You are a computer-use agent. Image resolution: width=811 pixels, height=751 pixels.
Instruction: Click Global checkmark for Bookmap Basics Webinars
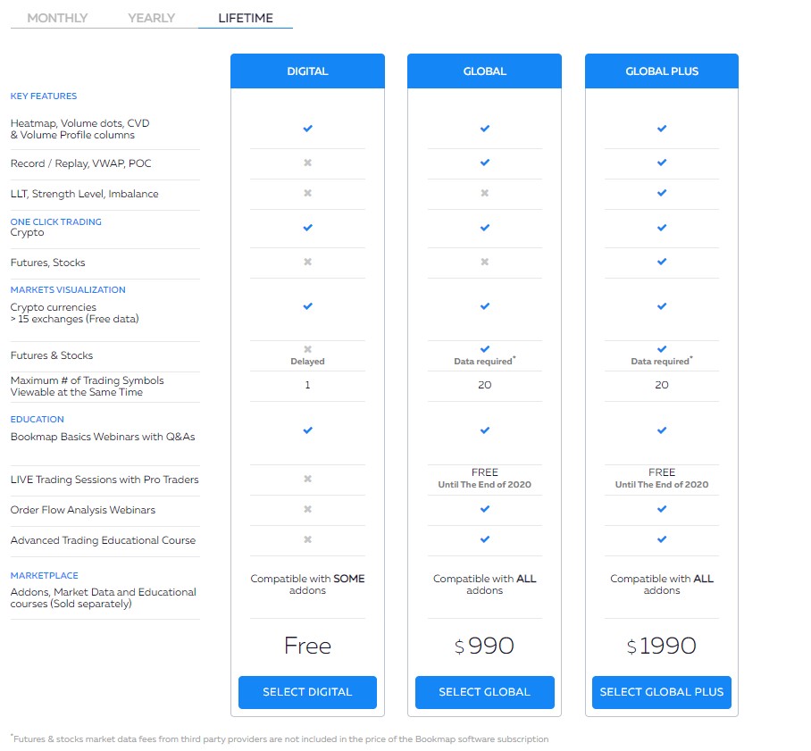coord(485,430)
